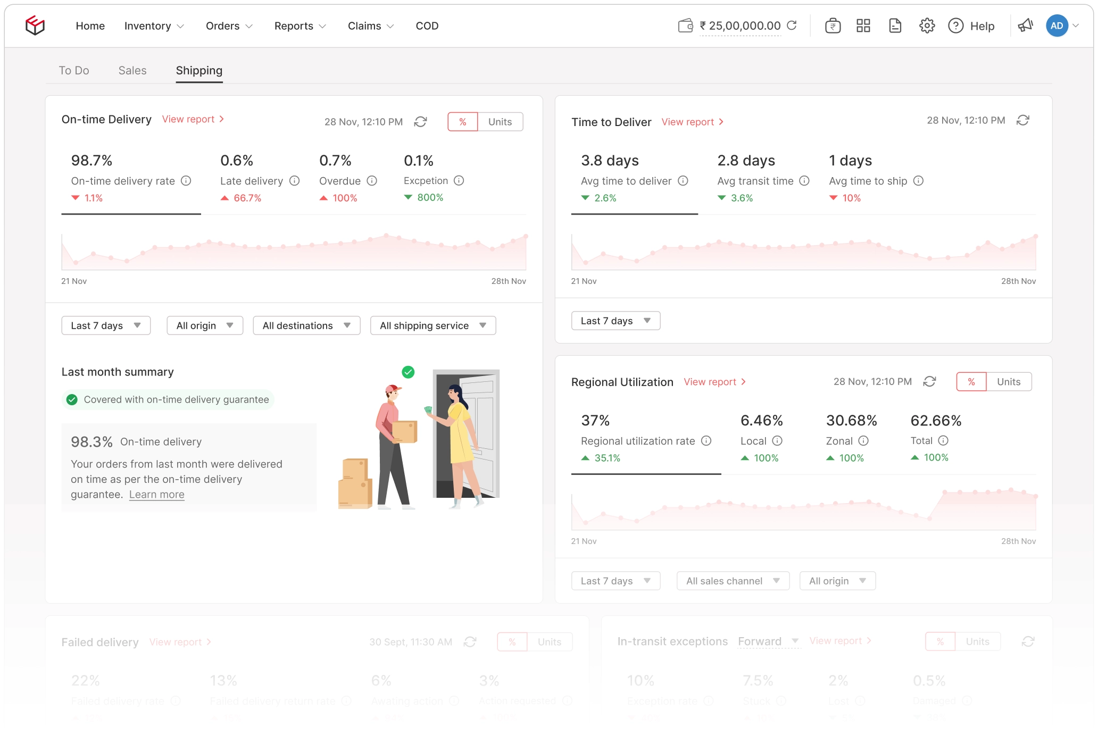Viewport: 1098px width, 735px height.
Task: Switch In-transit exceptions to percentage view
Action: (x=941, y=641)
